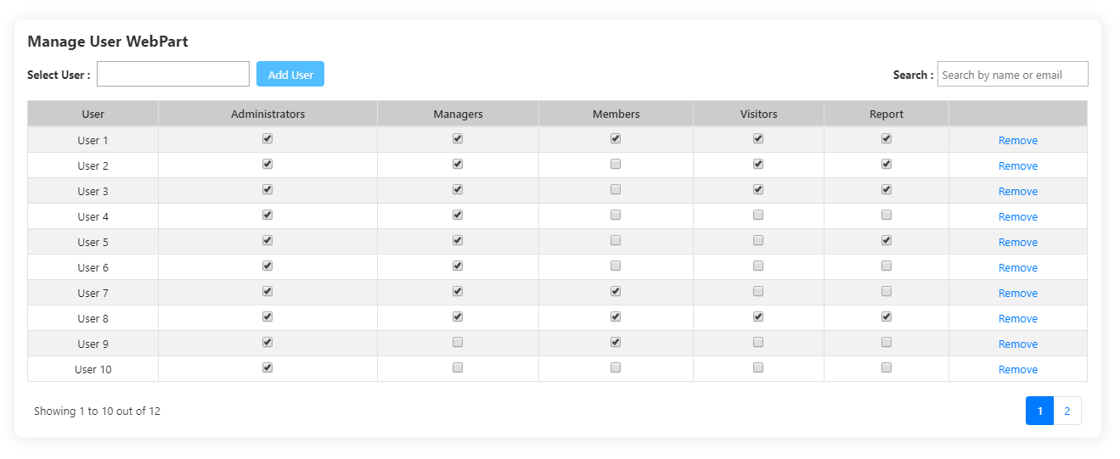Enable Report access for User 6
The image size is (1120, 459).
[886, 266]
